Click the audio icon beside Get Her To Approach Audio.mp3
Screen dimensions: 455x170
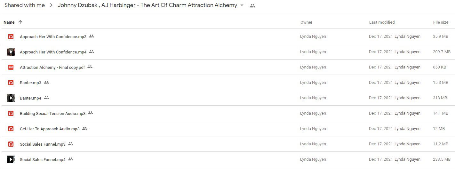pyautogui.click(x=11, y=129)
